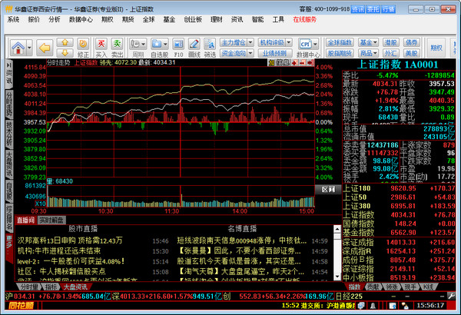Click the 区间 interval button
The width and height of the screenshot is (461, 315).
click(x=328, y=190)
